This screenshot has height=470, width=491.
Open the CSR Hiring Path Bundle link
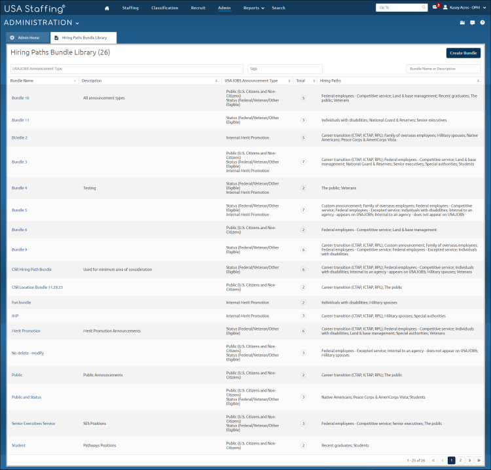(31, 270)
